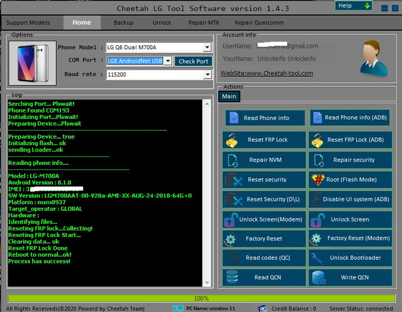Expand the Baud rate dropdown

207,75
